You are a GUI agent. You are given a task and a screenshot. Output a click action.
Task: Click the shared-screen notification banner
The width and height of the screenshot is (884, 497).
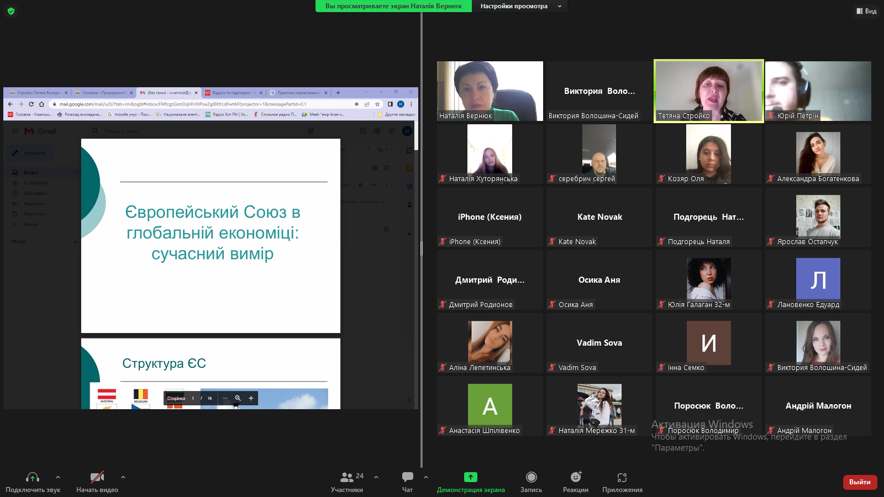click(393, 6)
